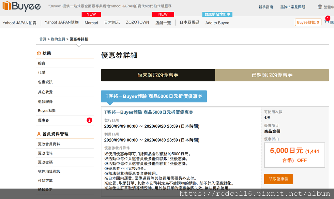This screenshot has width=334, height=199.
Task: Open 日本亞馬遜 menu item
Action: (x=190, y=23)
